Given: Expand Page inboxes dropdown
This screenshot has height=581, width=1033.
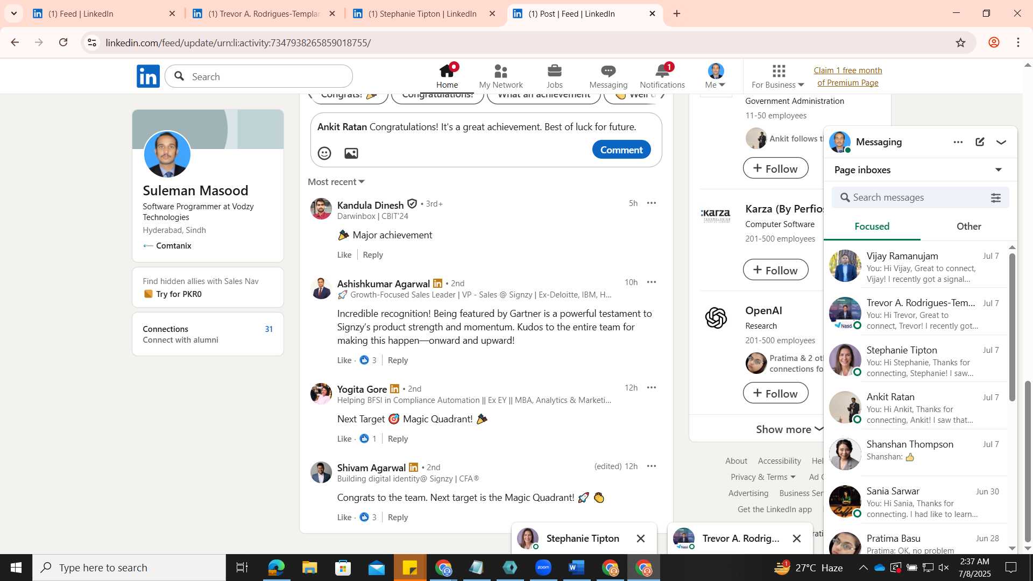Looking at the screenshot, I should click(x=999, y=170).
